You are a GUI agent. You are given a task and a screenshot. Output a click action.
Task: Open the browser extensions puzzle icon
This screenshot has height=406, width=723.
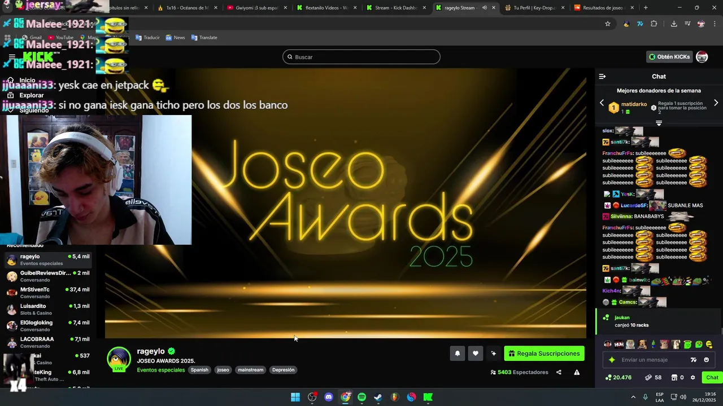(x=654, y=24)
